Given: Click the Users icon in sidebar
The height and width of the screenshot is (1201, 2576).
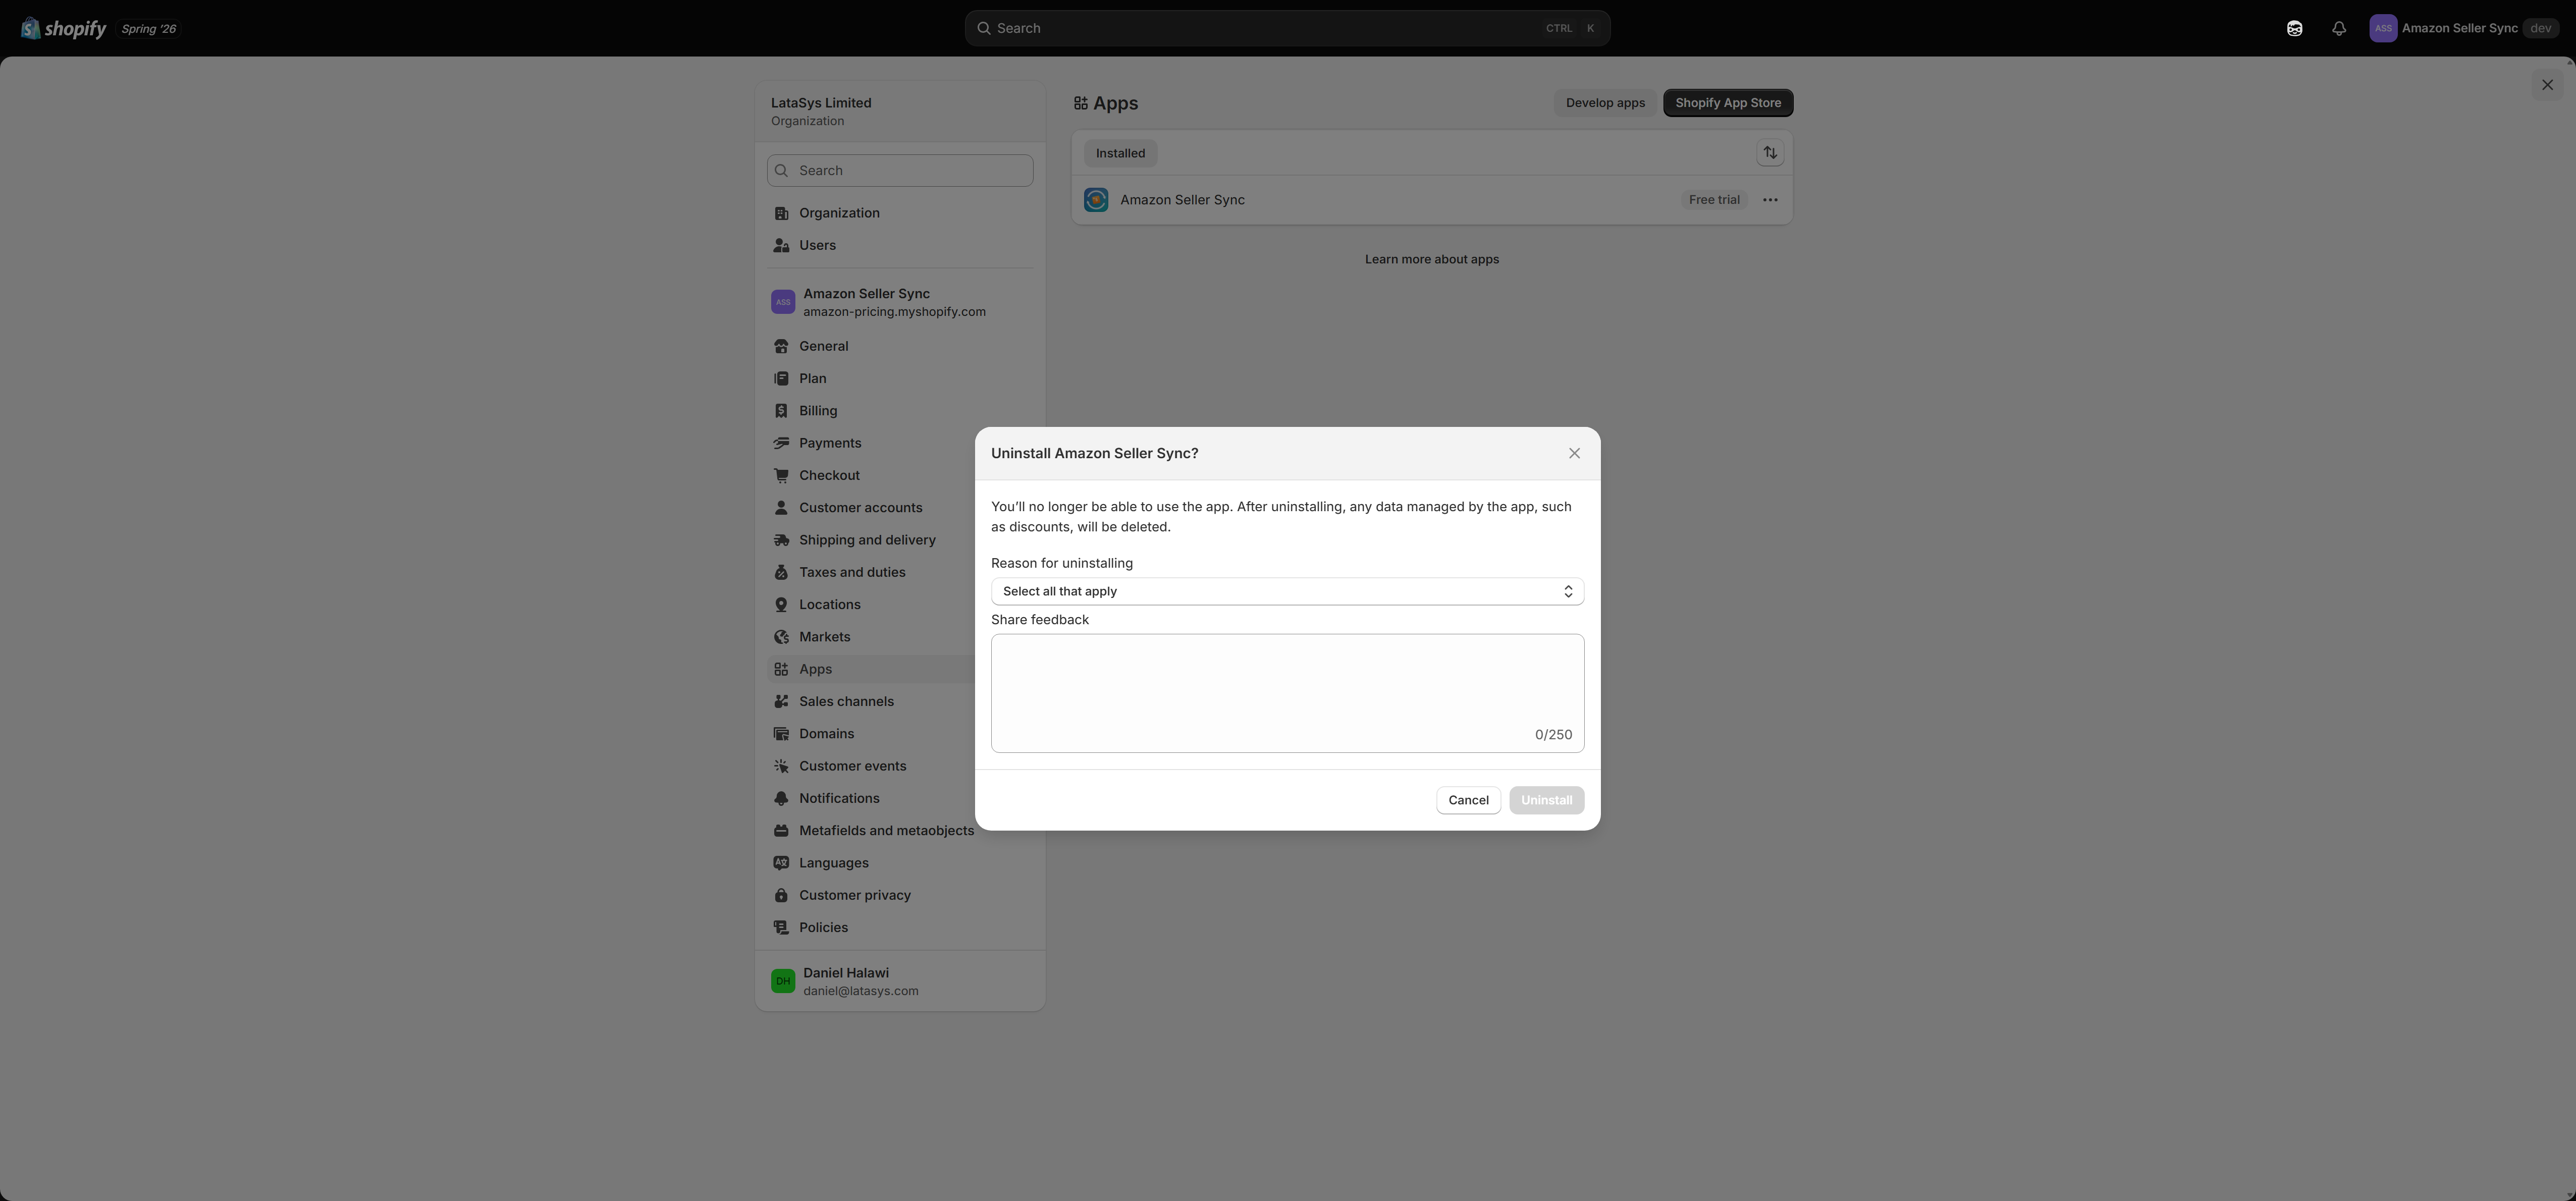Looking at the screenshot, I should (781, 245).
